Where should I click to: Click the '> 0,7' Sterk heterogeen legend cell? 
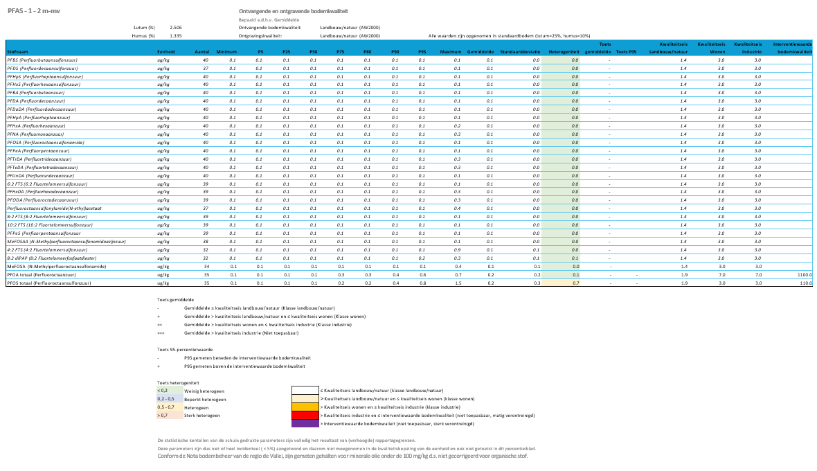170,415
